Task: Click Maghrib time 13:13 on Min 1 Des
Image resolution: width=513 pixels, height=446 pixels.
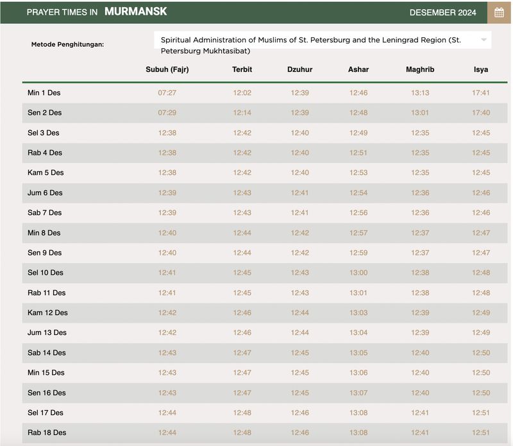Action: (420, 93)
